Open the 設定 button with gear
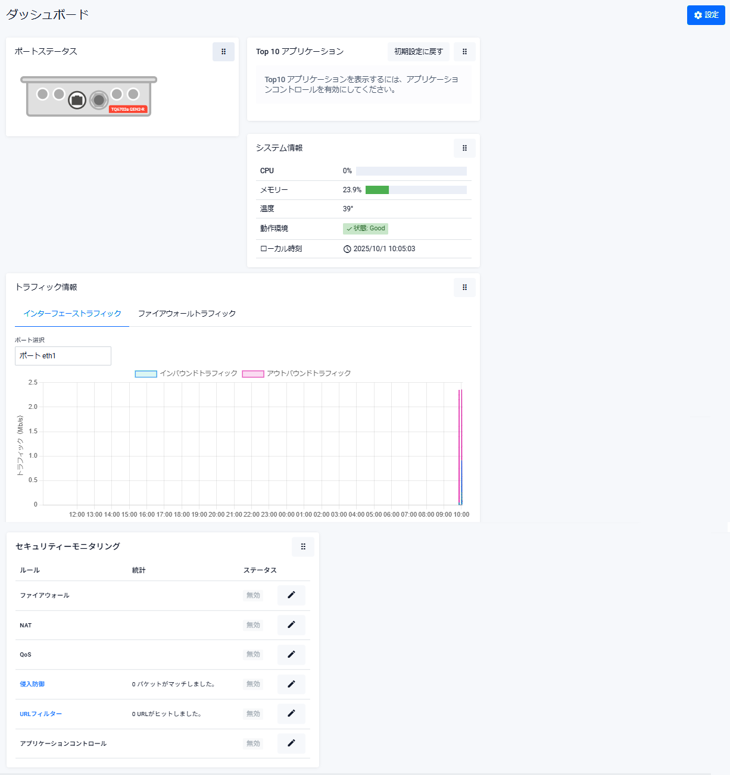This screenshot has width=730, height=775. pyautogui.click(x=706, y=15)
